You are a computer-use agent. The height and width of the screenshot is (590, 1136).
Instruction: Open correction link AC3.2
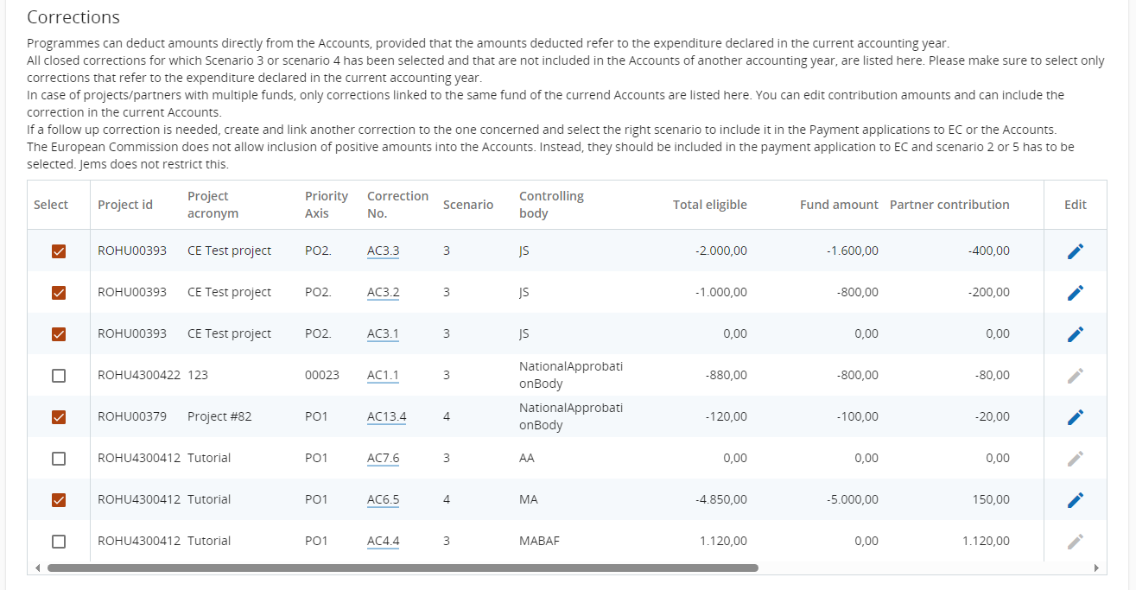[383, 292]
